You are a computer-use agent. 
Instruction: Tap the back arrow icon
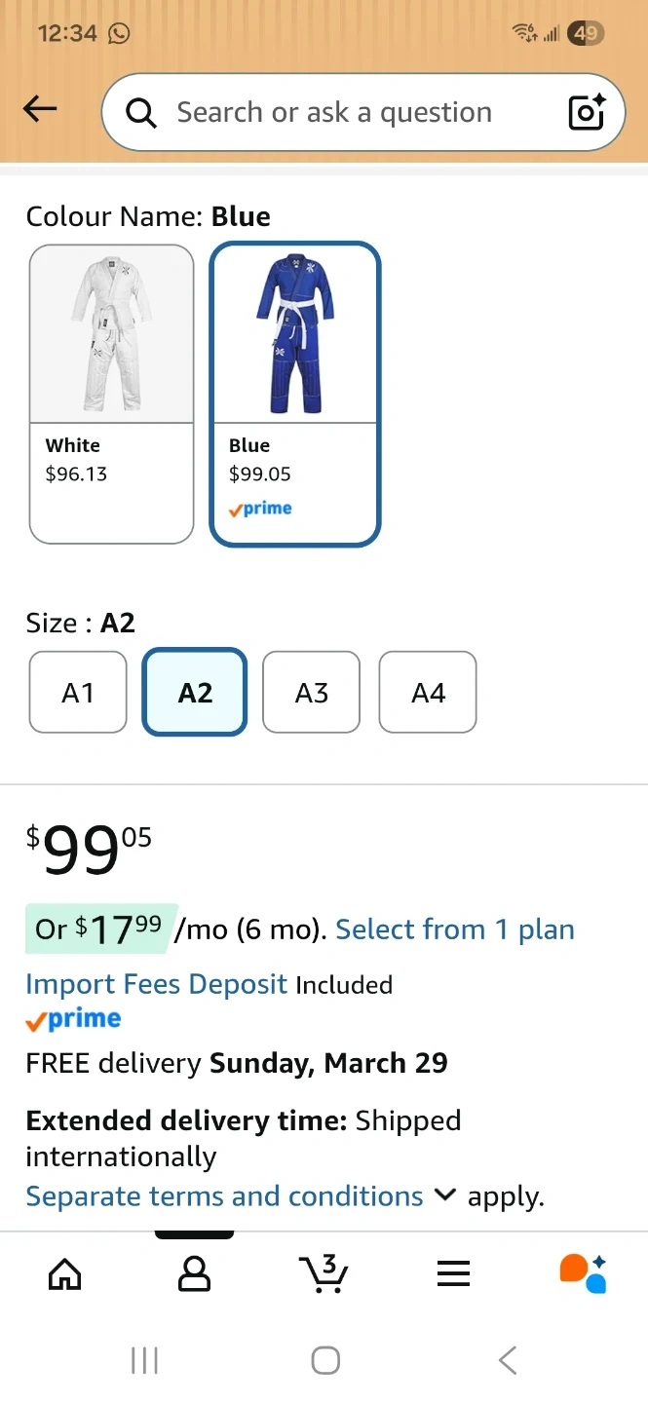click(x=40, y=110)
